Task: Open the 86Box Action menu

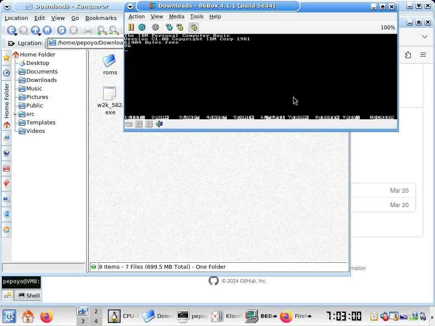Action: (136, 17)
